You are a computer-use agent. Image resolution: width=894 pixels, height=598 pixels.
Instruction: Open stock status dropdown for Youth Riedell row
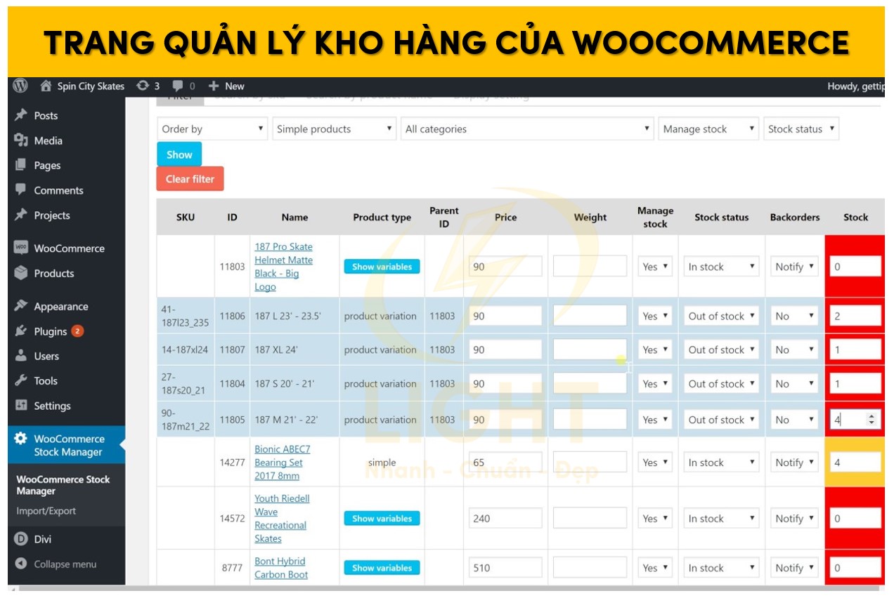[x=721, y=519]
